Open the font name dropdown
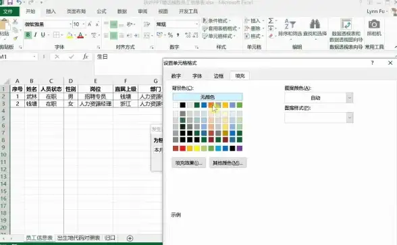Viewport: 397px width, 245px height. coord(70,24)
